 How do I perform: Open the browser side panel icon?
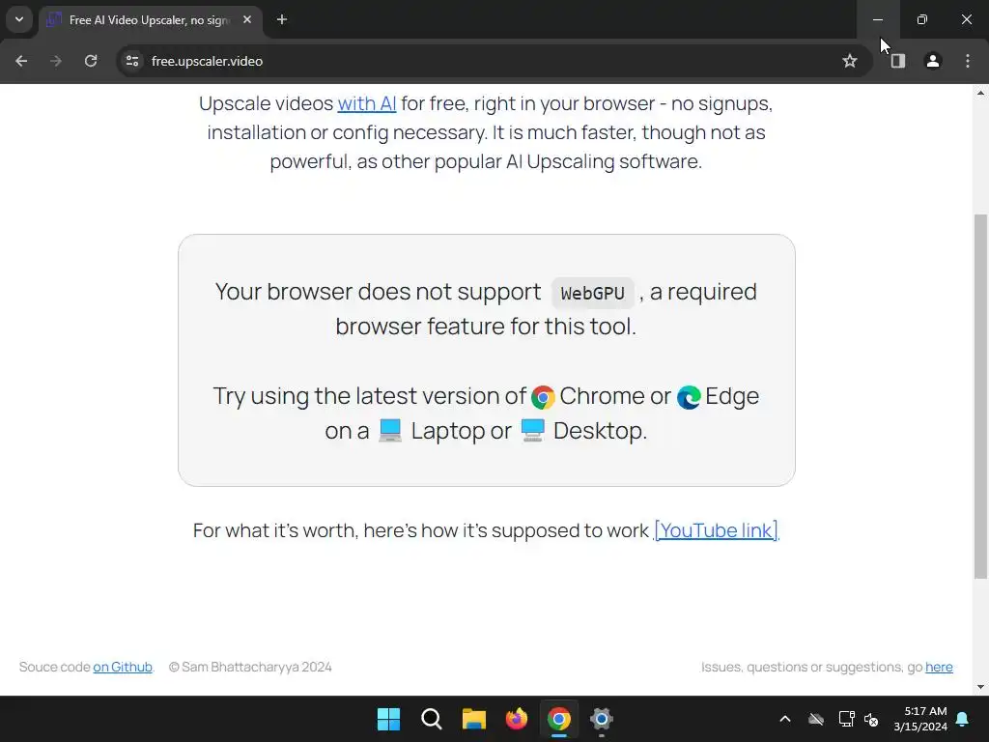click(897, 61)
